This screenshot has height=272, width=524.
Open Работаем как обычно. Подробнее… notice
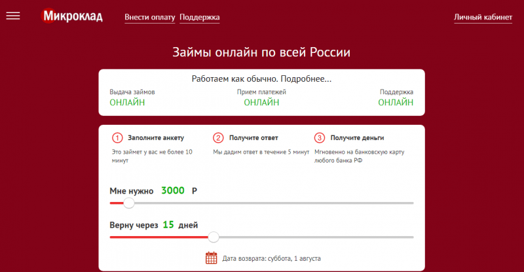pyautogui.click(x=261, y=78)
